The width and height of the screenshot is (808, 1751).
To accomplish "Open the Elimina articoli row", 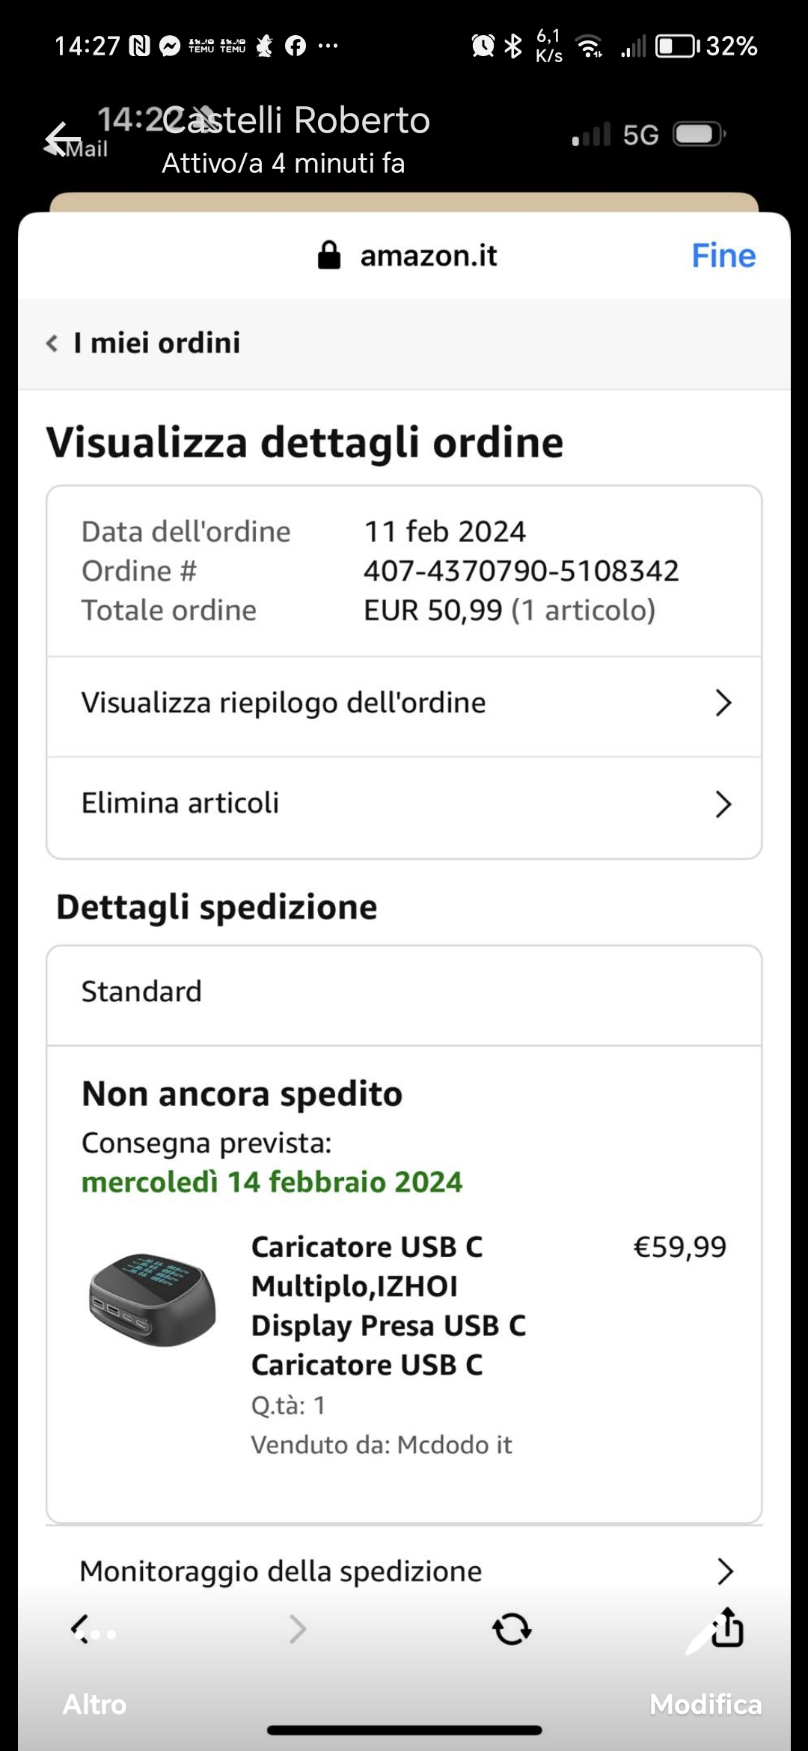I will pos(404,804).
